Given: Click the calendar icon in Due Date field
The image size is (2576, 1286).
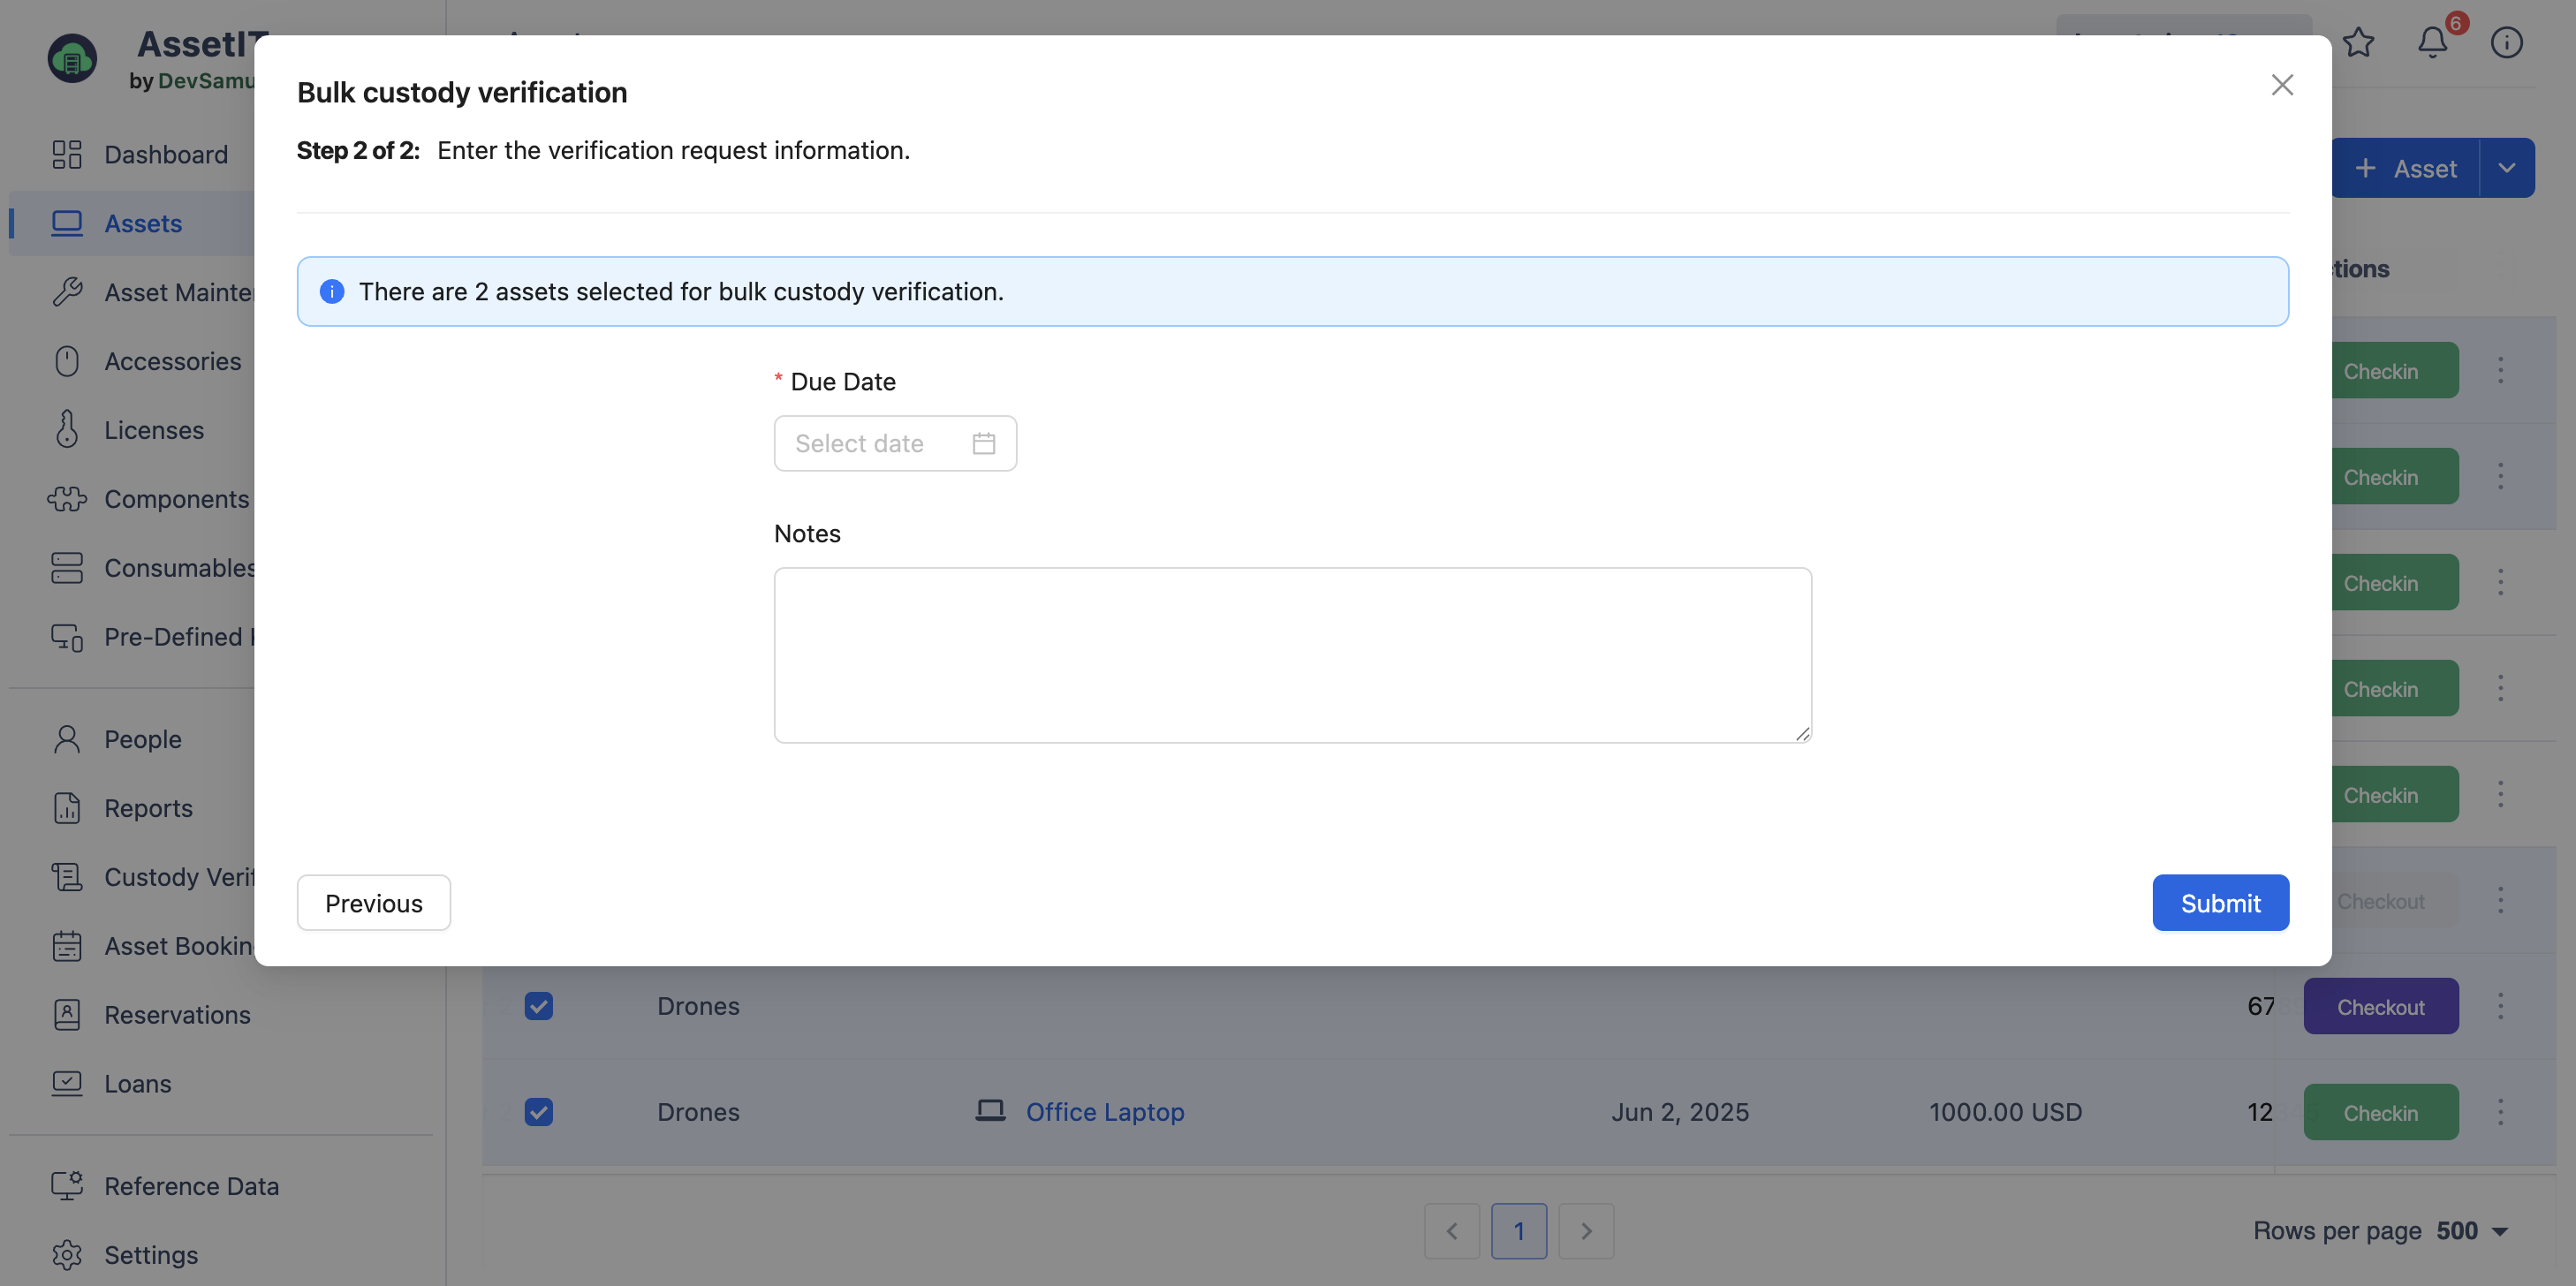Looking at the screenshot, I should click(983, 443).
